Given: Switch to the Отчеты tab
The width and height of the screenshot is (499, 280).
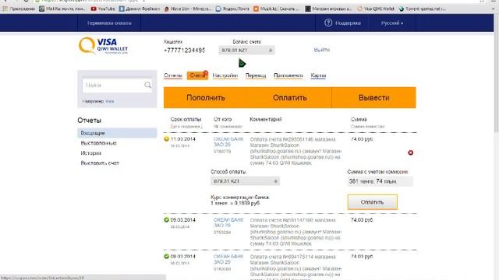Looking at the screenshot, I should click(x=173, y=75).
